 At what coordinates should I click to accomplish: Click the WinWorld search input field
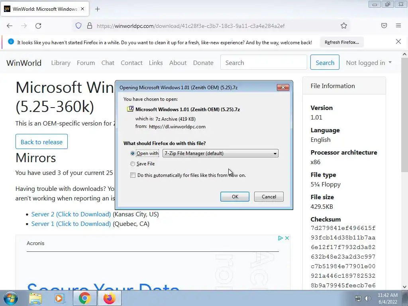[x=264, y=63]
